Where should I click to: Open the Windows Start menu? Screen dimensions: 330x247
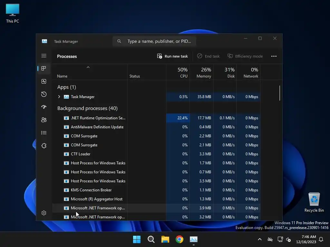(137, 239)
